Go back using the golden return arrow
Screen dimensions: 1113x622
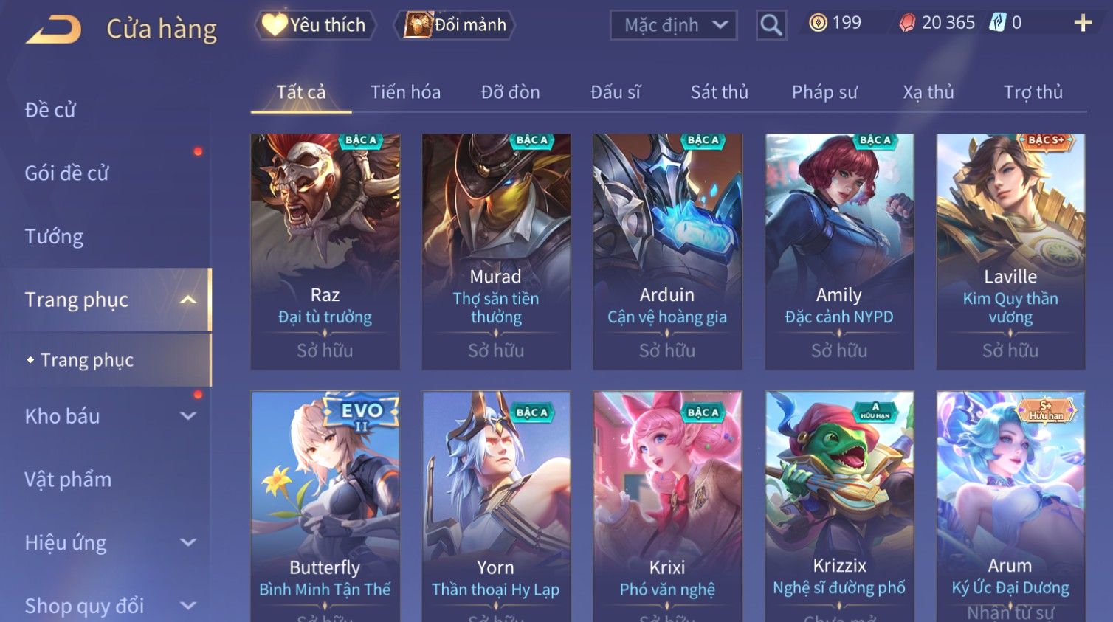click(53, 30)
